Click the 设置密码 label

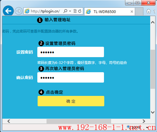(x=25, y=52)
